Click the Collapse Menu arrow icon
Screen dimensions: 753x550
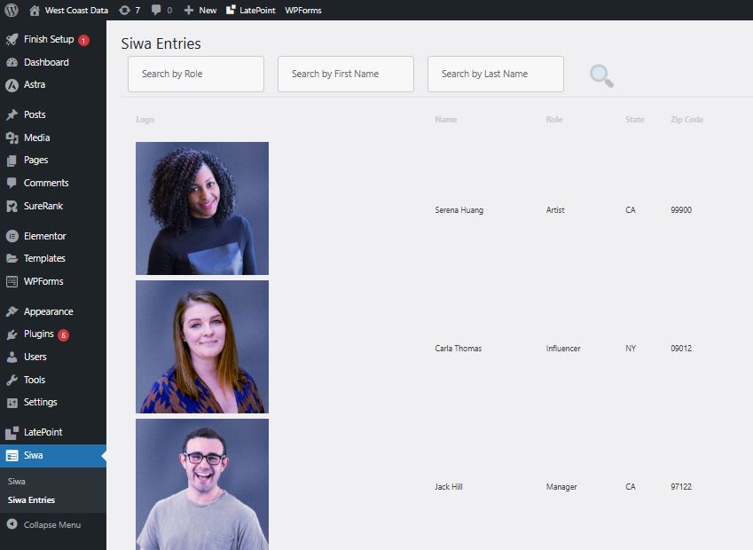[x=12, y=524]
